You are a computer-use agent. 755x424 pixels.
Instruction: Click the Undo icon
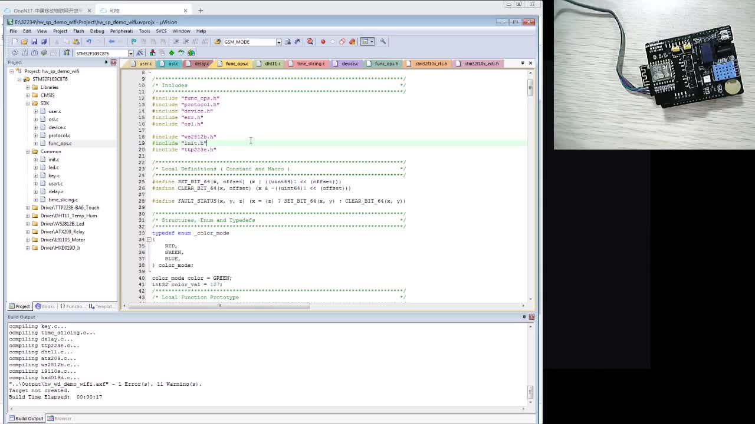[x=88, y=41]
